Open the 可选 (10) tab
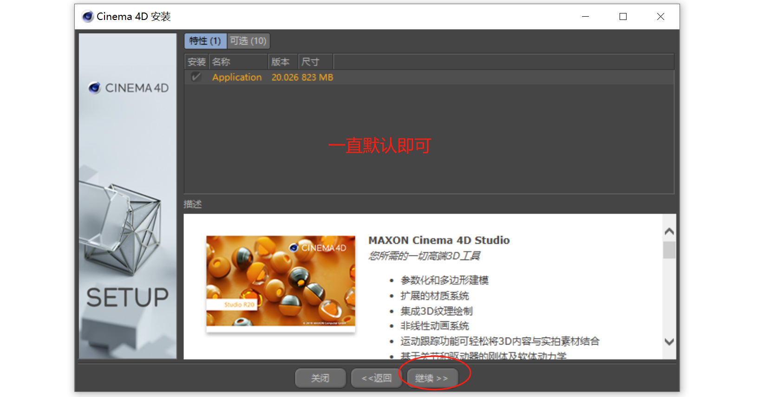The width and height of the screenshot is (758, 397). (x=248, y=41)
